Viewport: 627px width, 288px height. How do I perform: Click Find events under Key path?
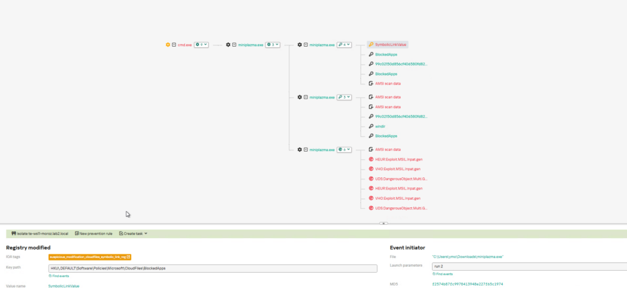click(59, 276)
